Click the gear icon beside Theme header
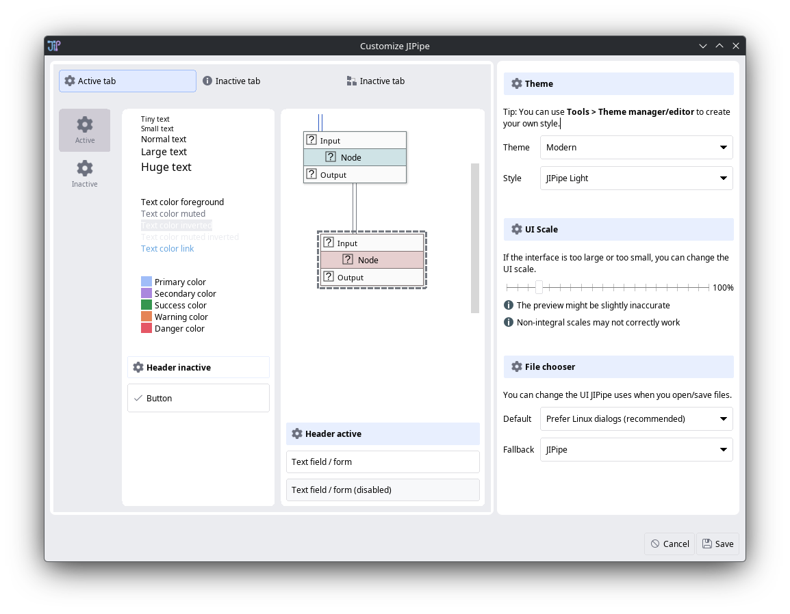This screenshot has height=614, width=790. 517,83
